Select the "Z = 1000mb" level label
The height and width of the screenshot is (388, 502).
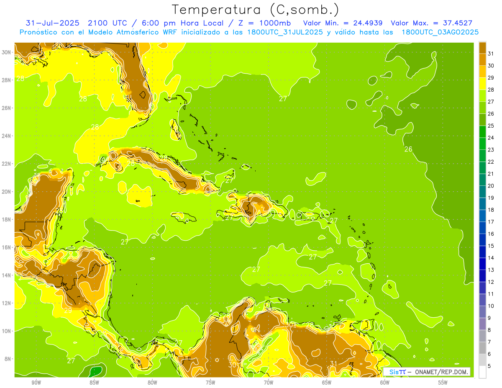click(x=265, y=23)
